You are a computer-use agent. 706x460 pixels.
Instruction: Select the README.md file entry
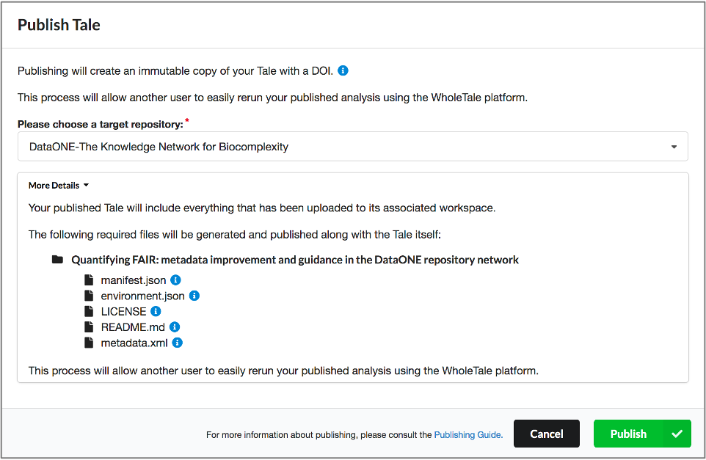tap(133, 327)
